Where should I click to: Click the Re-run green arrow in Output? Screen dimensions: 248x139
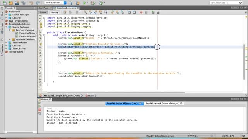pyautogui.click(x=40, y=103)
